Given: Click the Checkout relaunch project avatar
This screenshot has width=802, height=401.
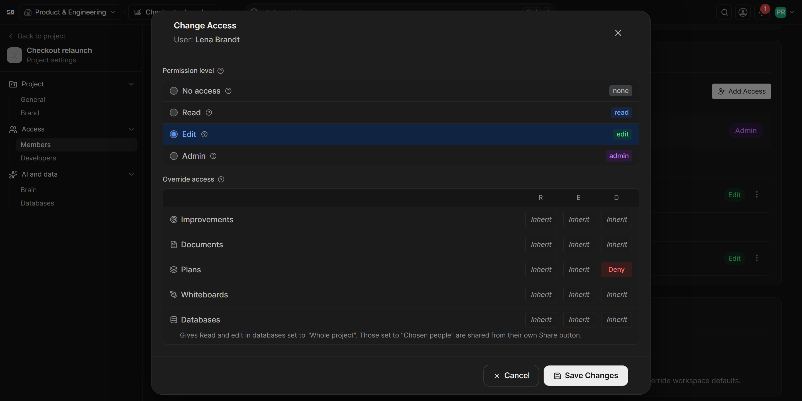Looking at the screenshot, I should 15,55.
